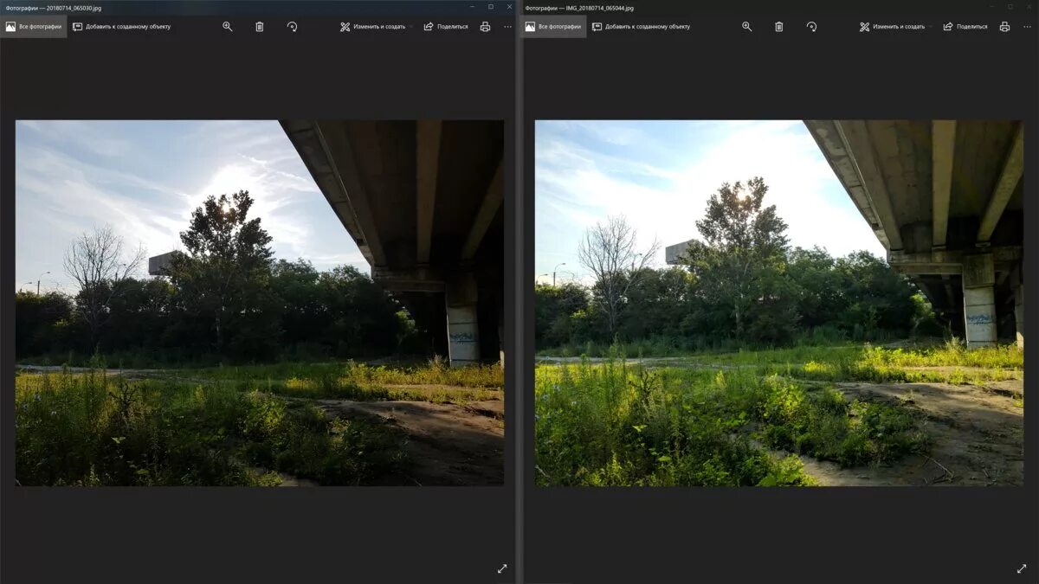Image resolution: width=1039 pixels, height=584 pixels.
Task: Open «Все фотографии» in right window
Action: click(554, 27)
